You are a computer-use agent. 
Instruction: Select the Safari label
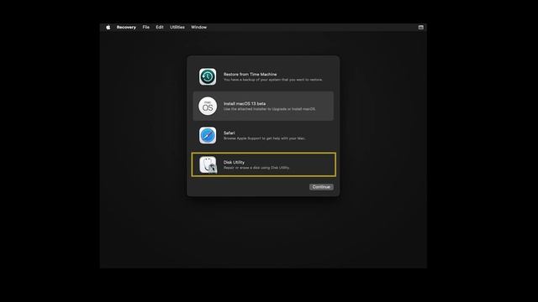229,133
